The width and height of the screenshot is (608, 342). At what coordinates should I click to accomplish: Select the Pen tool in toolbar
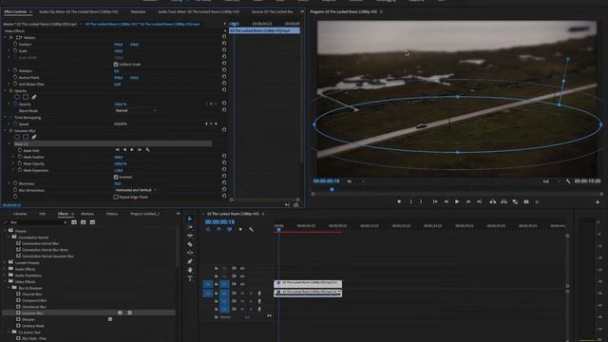pyautogui.click(x=190, y=261)
